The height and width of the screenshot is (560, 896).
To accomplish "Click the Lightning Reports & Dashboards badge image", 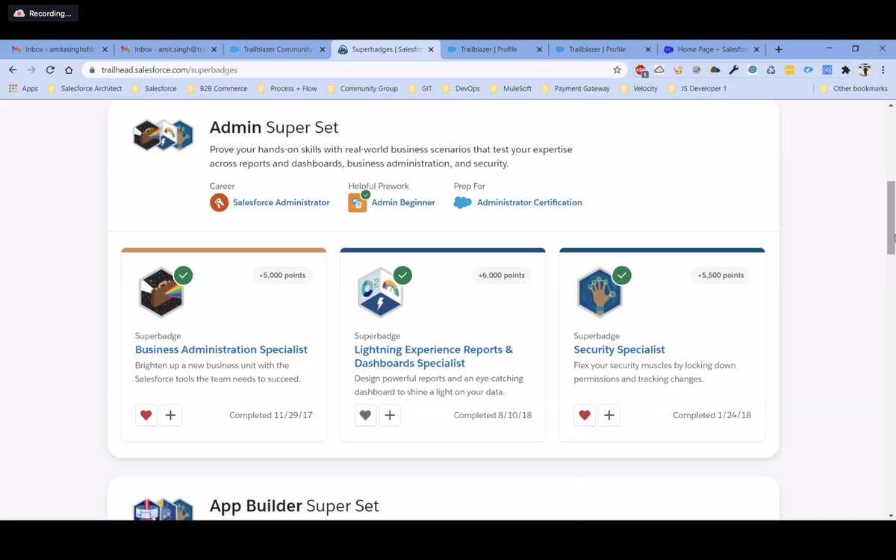I will coord(381,292).
